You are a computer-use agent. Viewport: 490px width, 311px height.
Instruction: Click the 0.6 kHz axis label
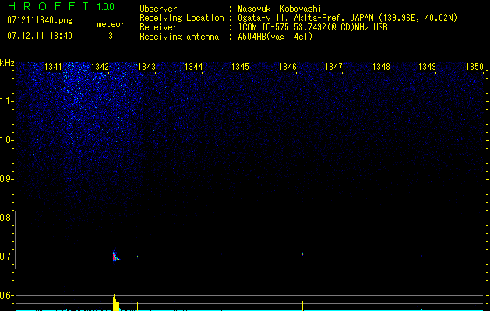point(6,295)
